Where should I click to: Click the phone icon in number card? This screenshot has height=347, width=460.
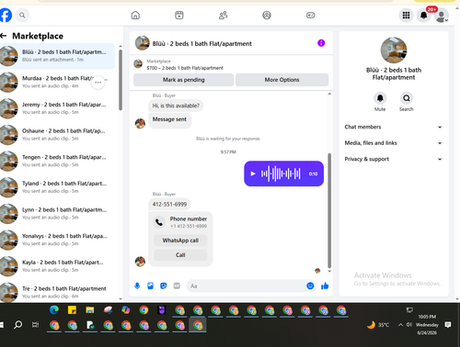tap(159, 222)
